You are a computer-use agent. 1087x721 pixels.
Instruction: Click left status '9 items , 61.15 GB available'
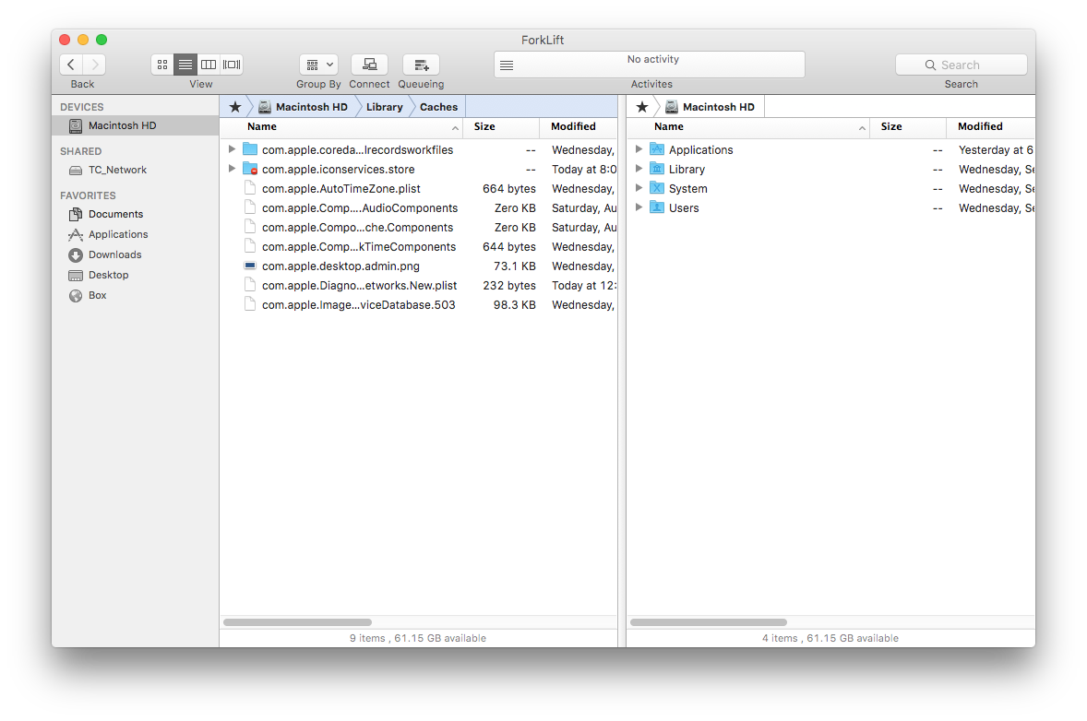418,638
